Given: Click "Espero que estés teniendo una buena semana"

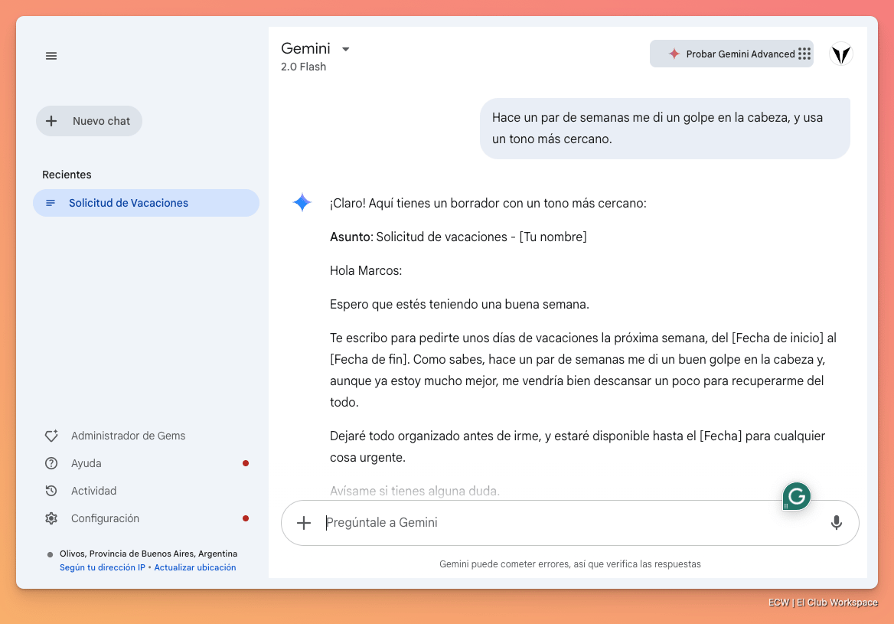Looking at the screenshot, I should pos(459,304).
